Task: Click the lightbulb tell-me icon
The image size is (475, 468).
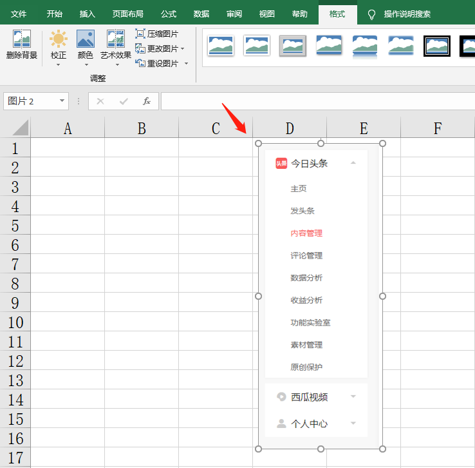Action: [371, 14]
